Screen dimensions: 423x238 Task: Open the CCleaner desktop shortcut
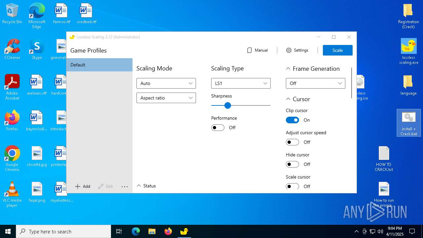[12, 49]
